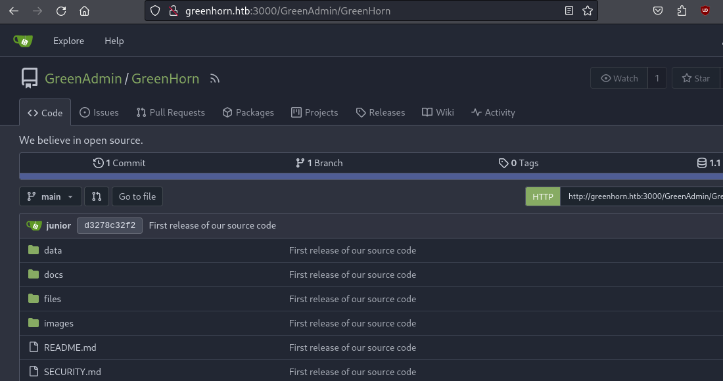Toggle Firefox reader view icon
Screen dimensions: 723x381
[x=569, y=11]
